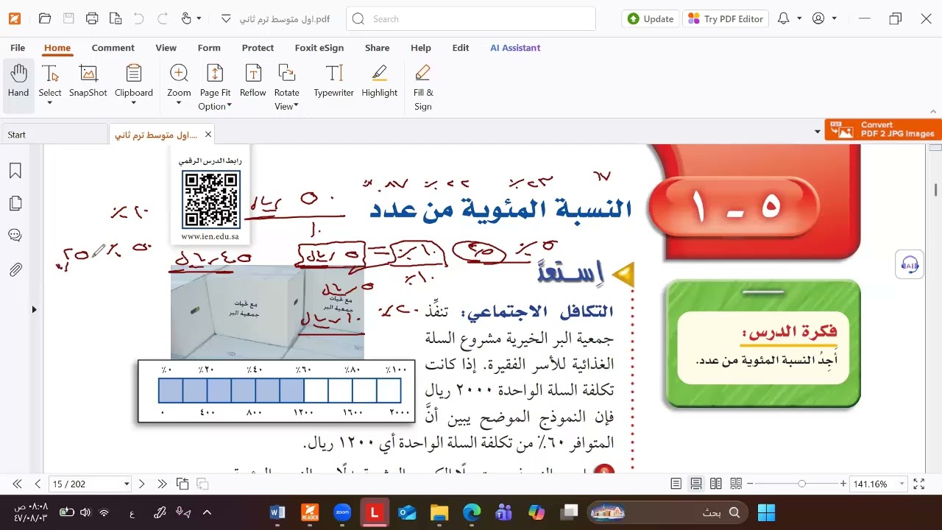Open the 141.16% zoom level dropdown
942x530 pixels.
[902, 484]
